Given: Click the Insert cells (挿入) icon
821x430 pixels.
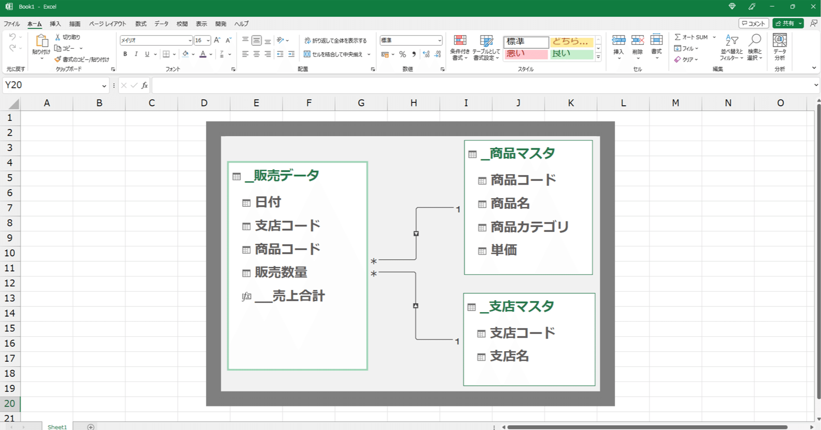Looking at the screenshot, I should pos(619,40).
